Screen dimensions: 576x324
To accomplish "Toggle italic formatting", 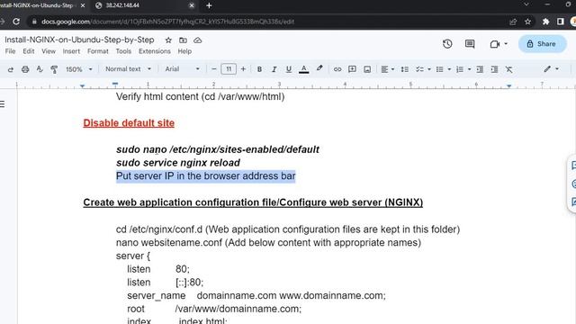I will coord(274,69).
